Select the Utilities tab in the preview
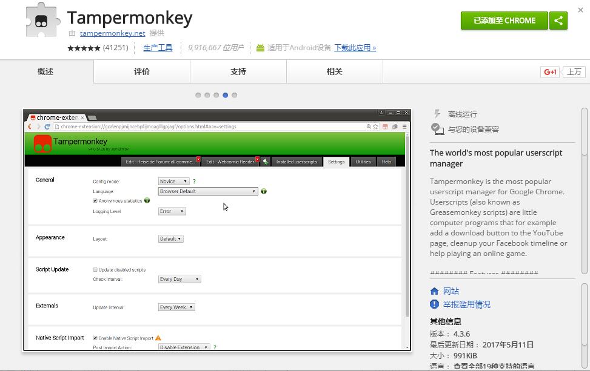590x371 pixels. (x=363, y=162)
